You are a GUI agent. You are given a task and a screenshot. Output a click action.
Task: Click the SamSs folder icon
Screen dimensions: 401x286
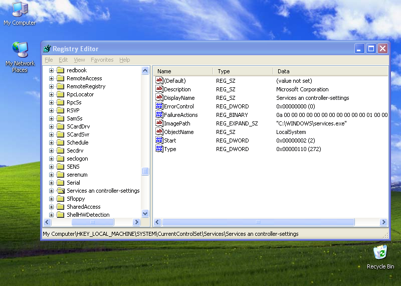point(60,118)
